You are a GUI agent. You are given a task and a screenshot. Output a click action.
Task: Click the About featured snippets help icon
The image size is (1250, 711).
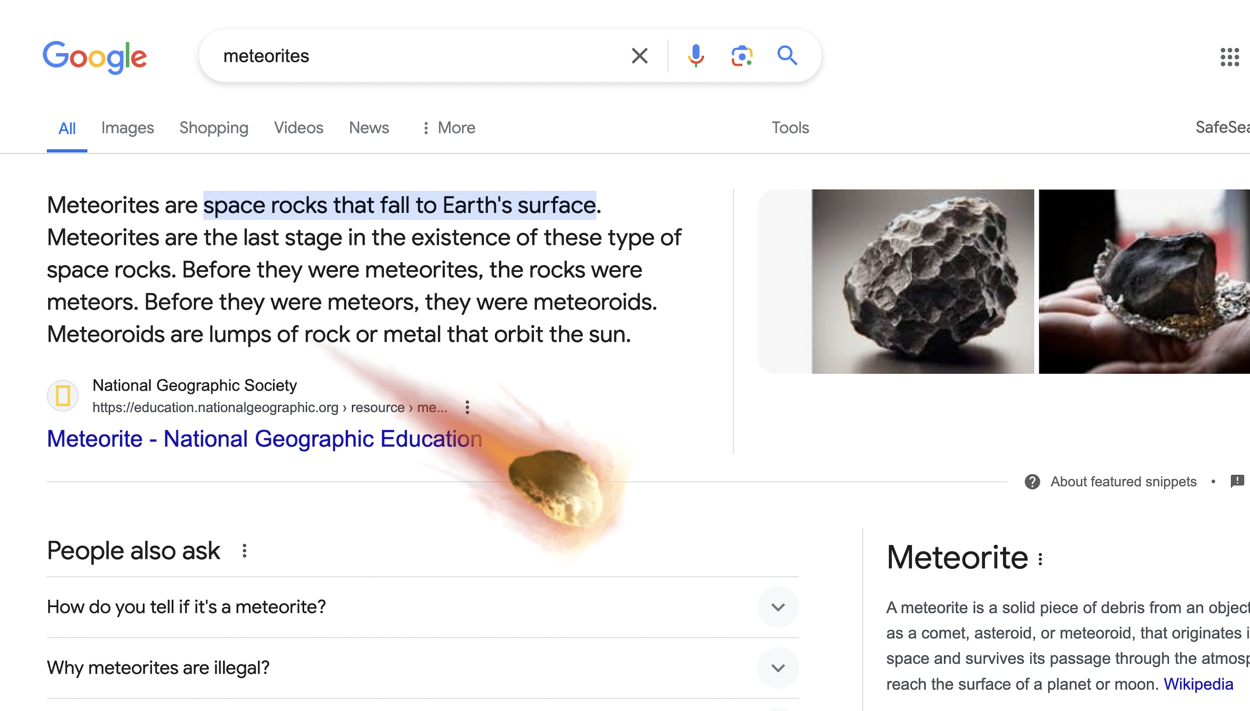click(1032, 481)
